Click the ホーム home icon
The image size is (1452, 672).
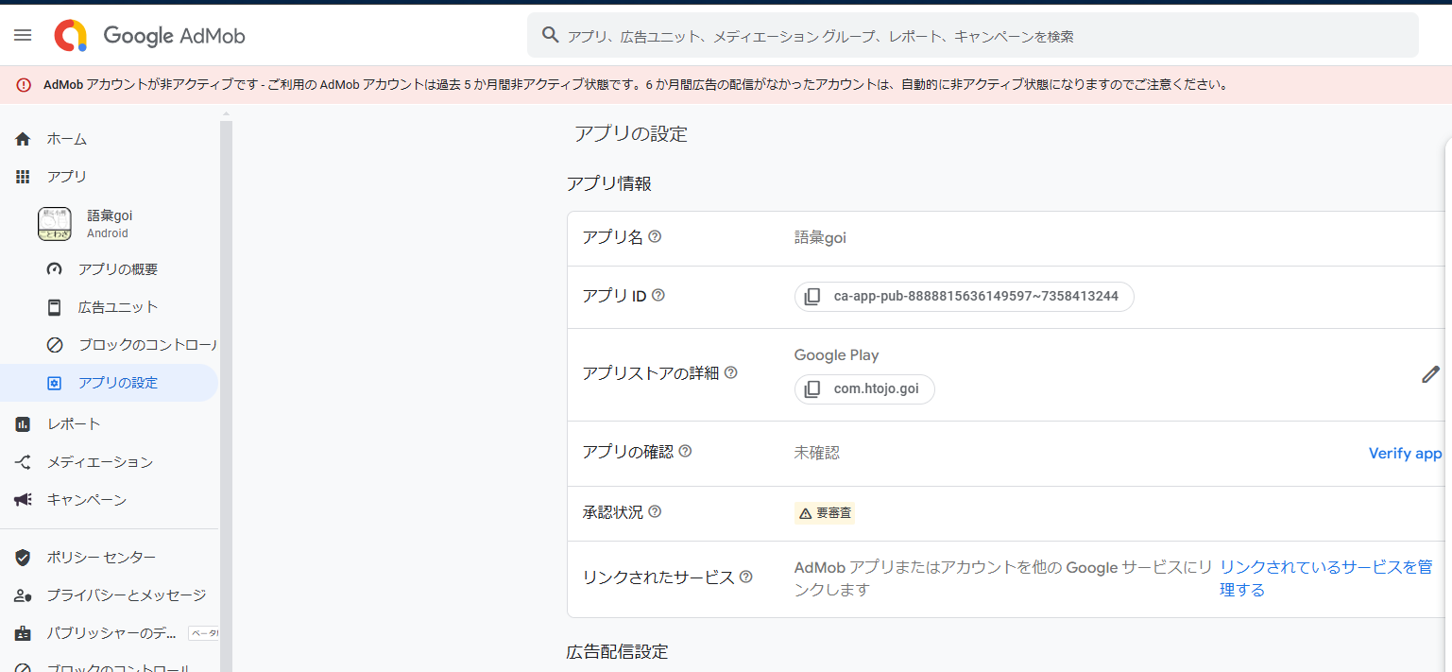coord(24,139)
